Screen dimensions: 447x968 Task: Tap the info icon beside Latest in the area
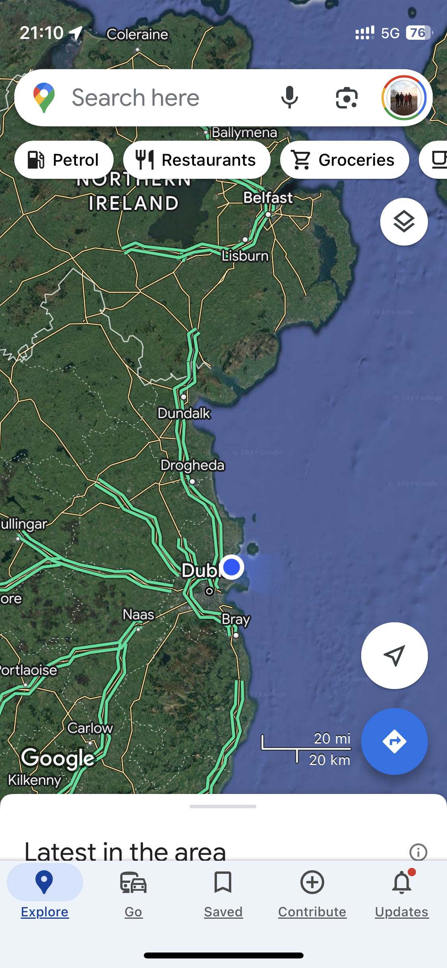[x=418, y=852]
